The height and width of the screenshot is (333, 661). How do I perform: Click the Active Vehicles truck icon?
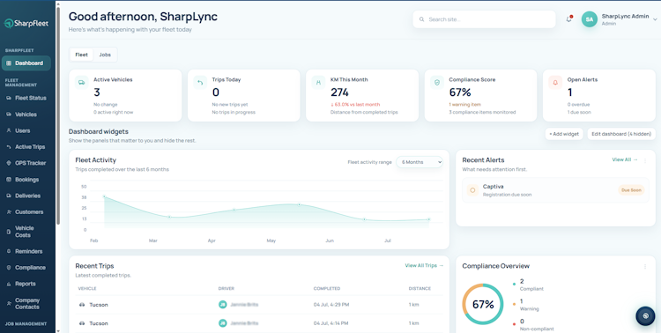tap(82, 83)
